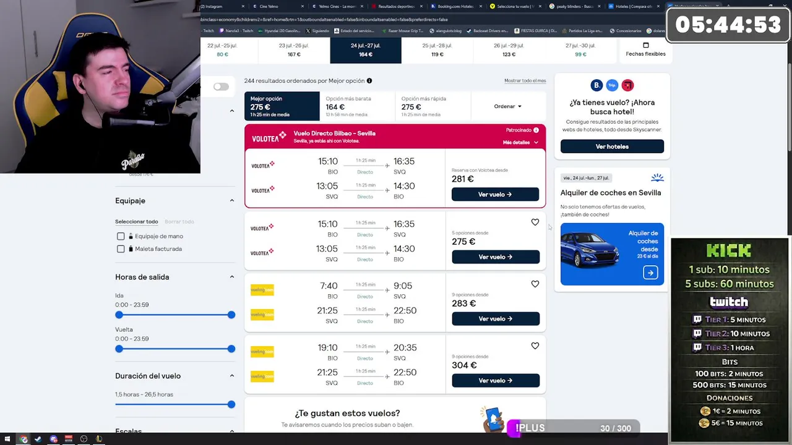Select 25 jul. - 28 jul. dates at 119 €
Screen dimensions: 792x445
437,50
